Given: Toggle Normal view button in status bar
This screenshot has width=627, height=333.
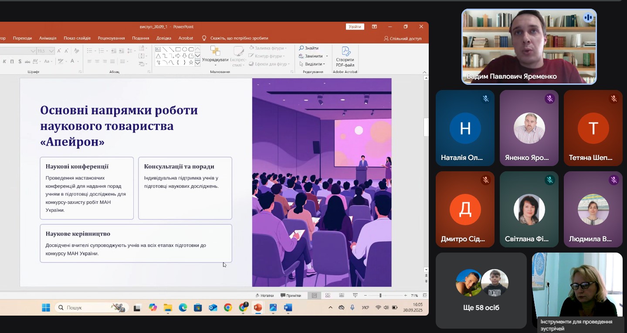Looking at the screenshot, I should [314, 296].
